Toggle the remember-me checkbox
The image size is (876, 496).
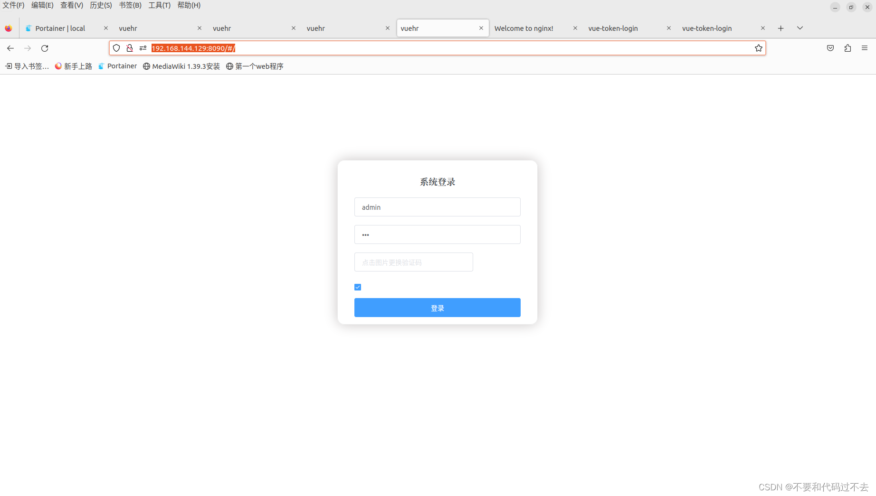click(358, 287)
